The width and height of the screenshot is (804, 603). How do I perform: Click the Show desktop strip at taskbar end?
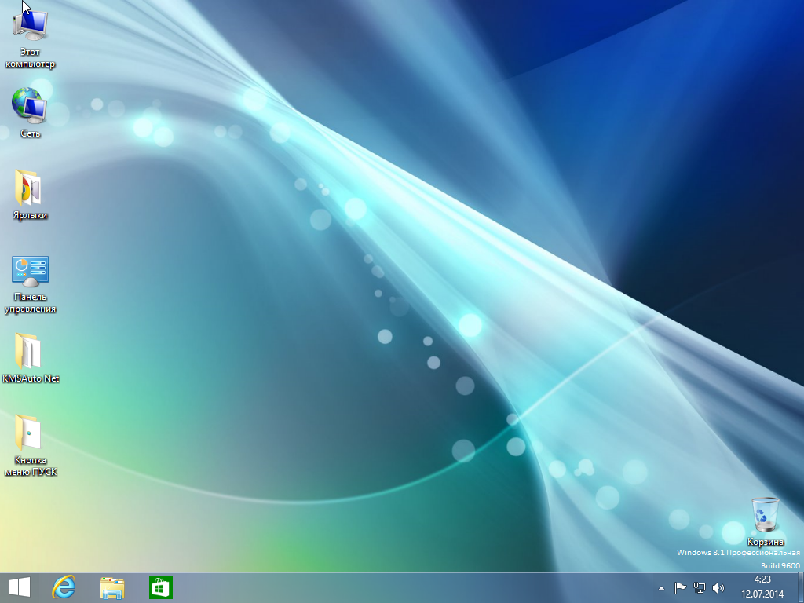pos(800,587)
